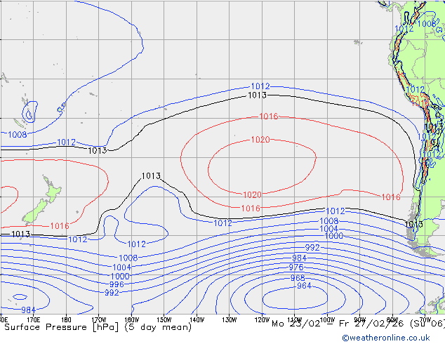This screenshot has width=445, height=344.
Task: Click the 100W longitude axis label
Action: (327, 320)
